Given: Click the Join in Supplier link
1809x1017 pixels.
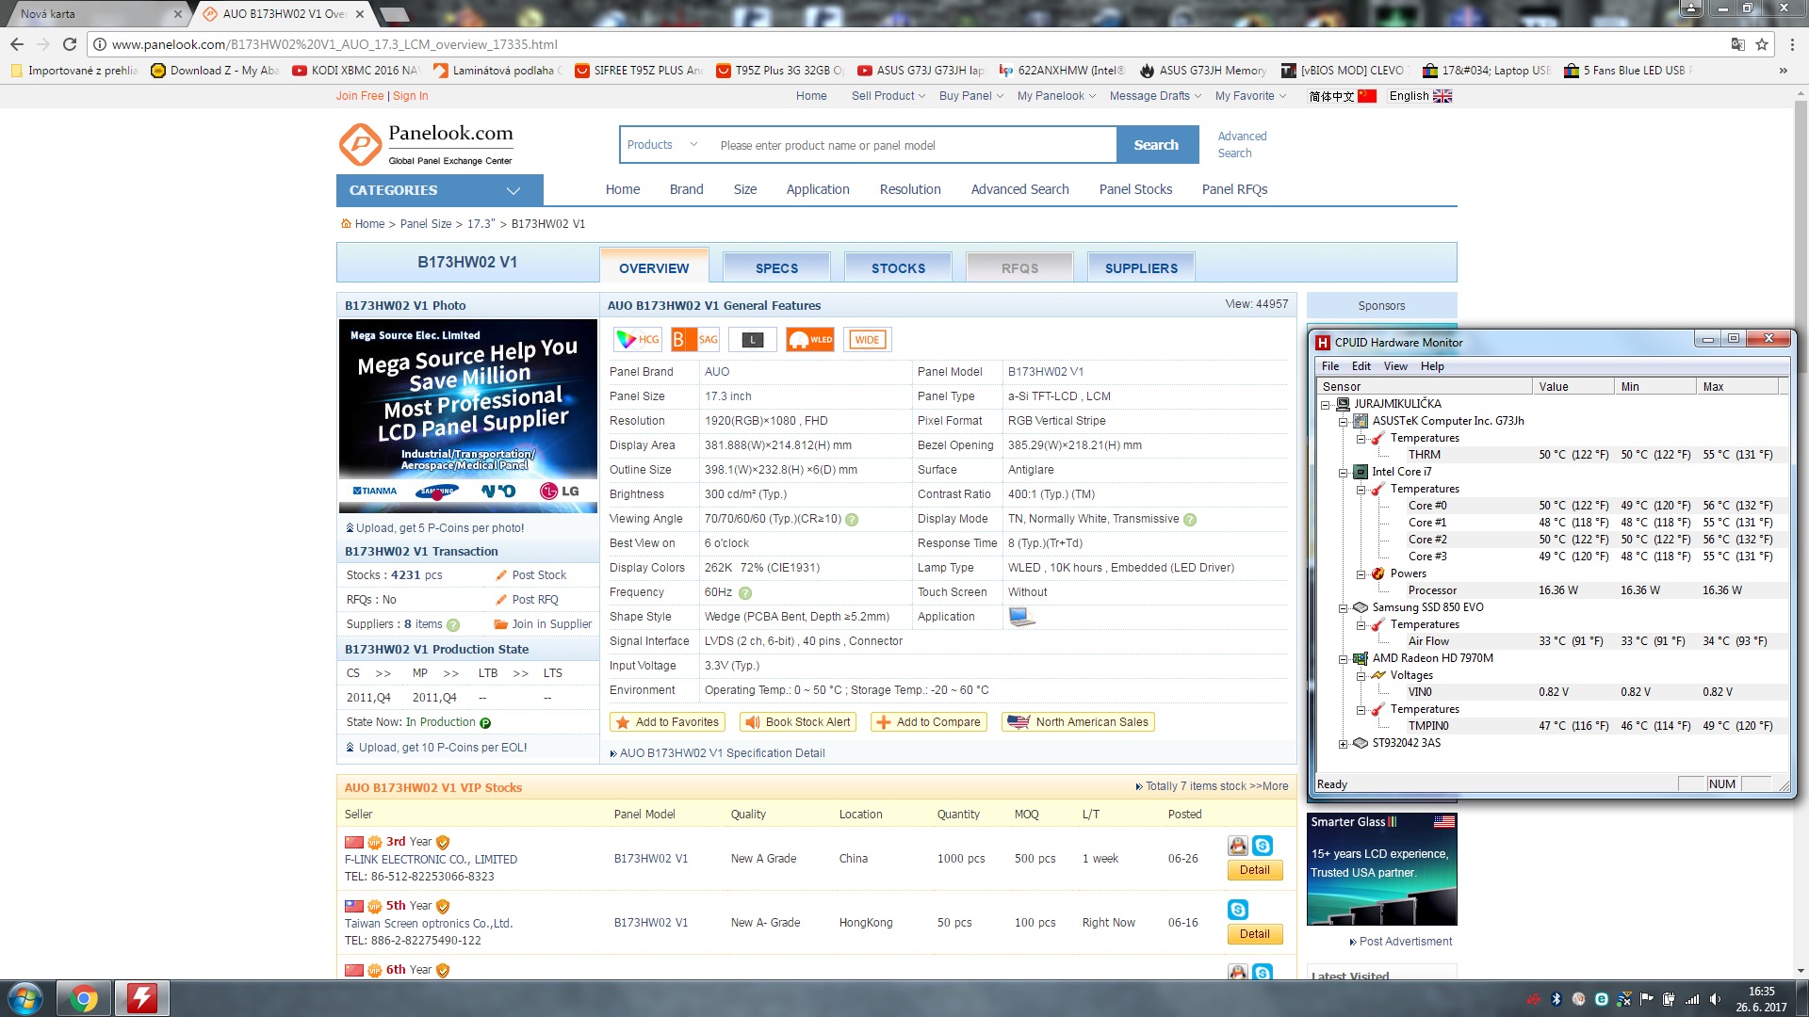Looking at the screenshot, I should point(552,624).
